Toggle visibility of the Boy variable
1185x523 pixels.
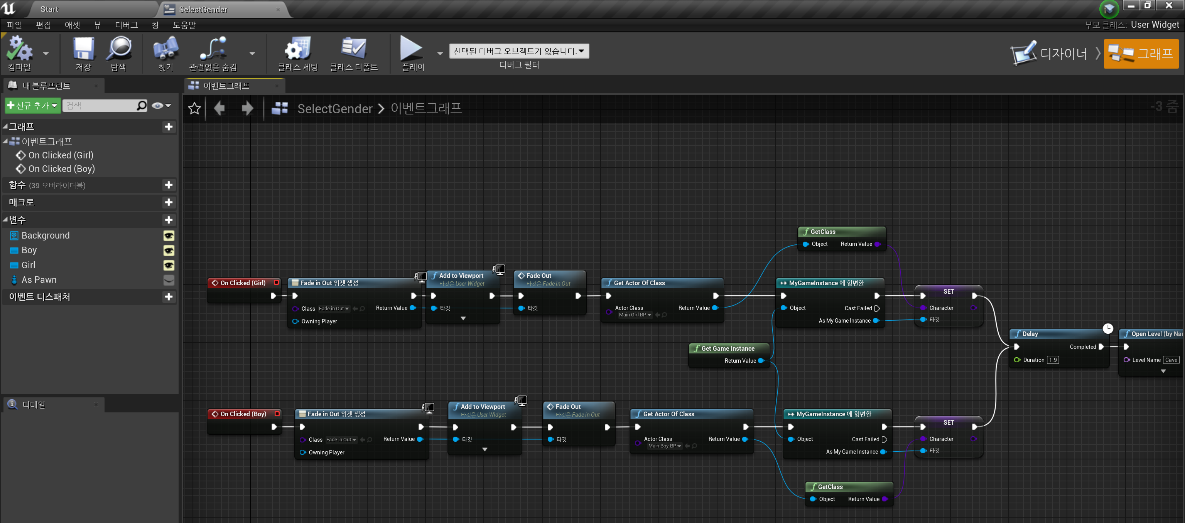pyautogui.click(x=169, y=251)
